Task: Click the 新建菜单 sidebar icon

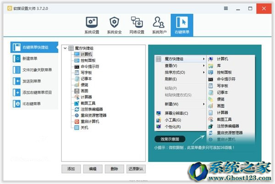Action: tap(16, 58)
